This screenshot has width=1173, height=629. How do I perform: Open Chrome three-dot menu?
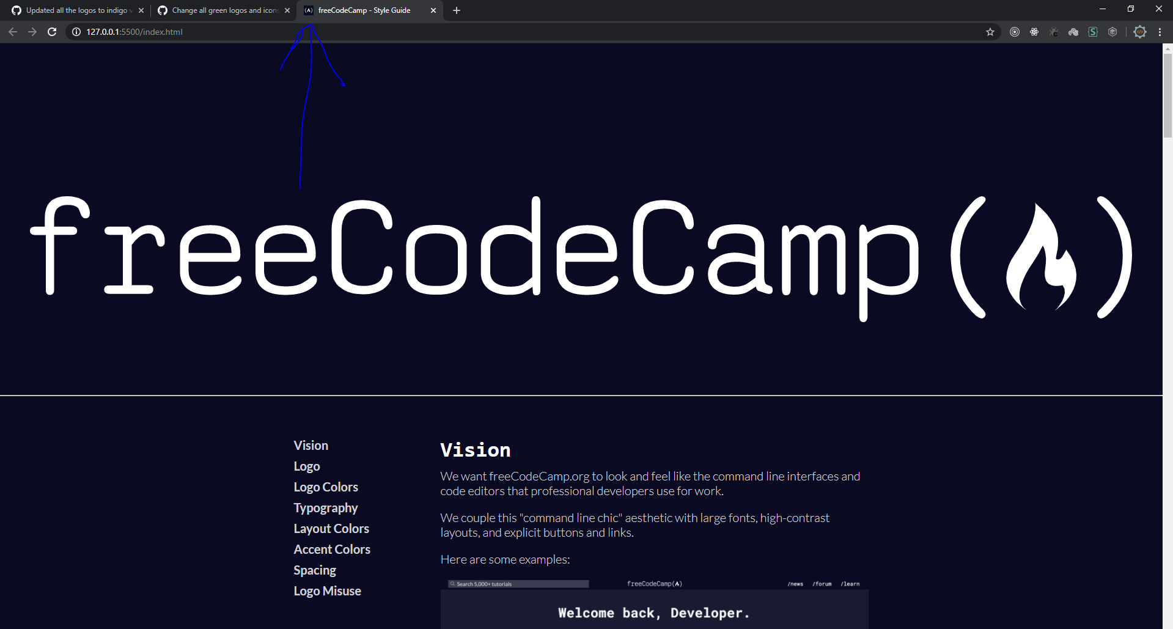(1160, 32)
